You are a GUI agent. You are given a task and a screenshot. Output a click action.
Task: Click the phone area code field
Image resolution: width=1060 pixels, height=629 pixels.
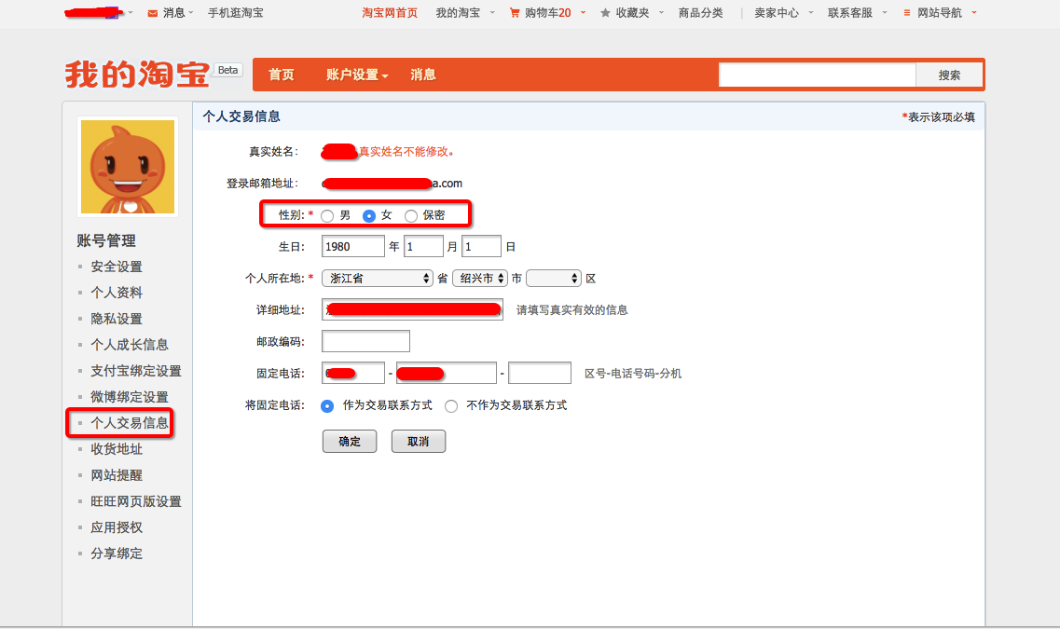click(353, 373)
